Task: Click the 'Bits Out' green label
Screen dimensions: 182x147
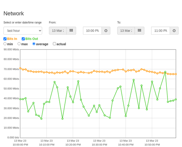Action: click(32, 39)
